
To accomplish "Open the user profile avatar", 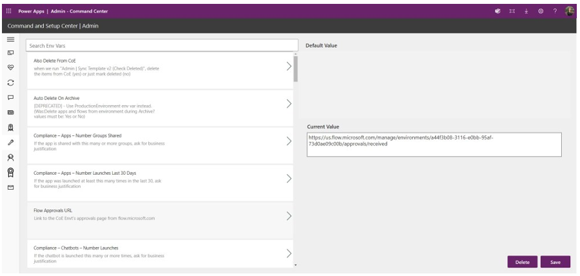I will coord(570,11).
